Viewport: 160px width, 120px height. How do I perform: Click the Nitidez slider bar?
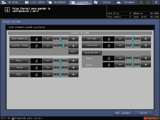pyautogui.click(x=133, y=39)
